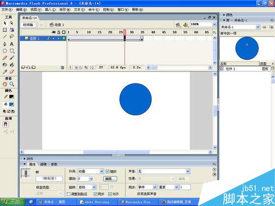275x206 pixels.
Task: Select the Brush tool
Action: coord(12,58)
